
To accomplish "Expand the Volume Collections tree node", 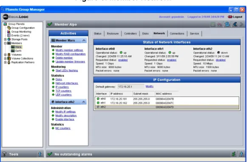I will click(5, 59).
